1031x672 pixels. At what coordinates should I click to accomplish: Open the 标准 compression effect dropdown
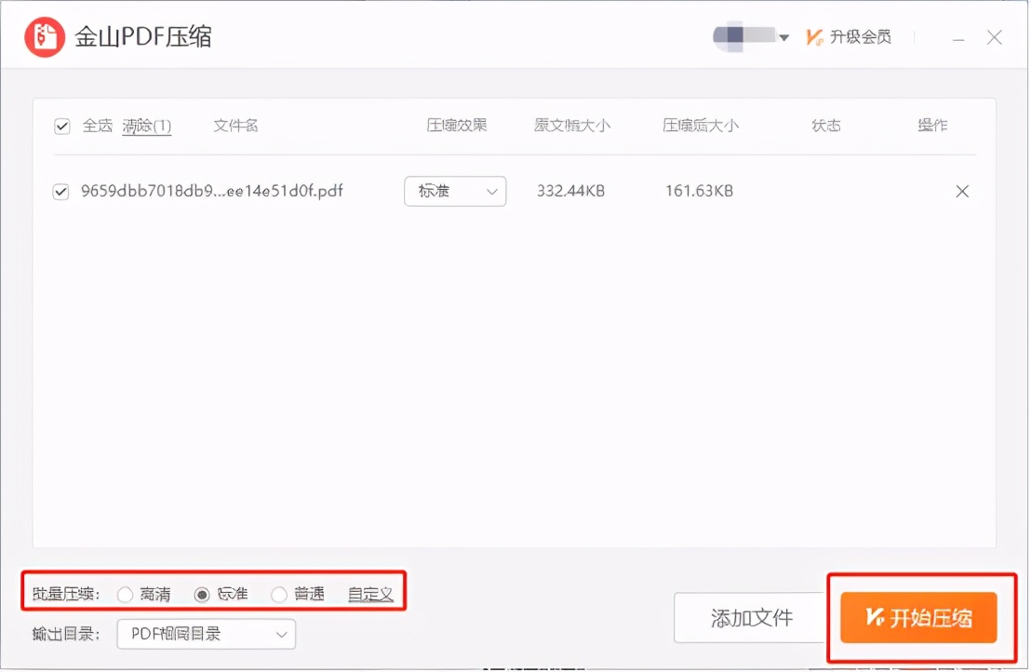click(x=455, y=192)
